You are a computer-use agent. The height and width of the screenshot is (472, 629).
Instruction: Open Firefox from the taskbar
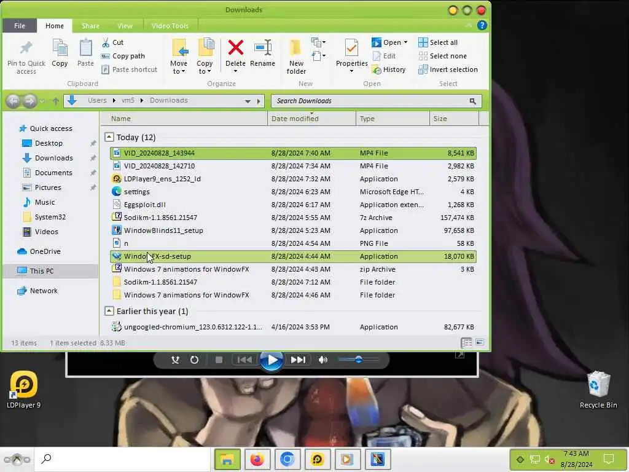pyautogui.click(x=257, y=459)
